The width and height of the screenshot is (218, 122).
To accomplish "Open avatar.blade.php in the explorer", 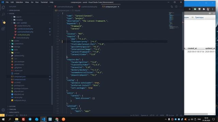I will 24,26.
